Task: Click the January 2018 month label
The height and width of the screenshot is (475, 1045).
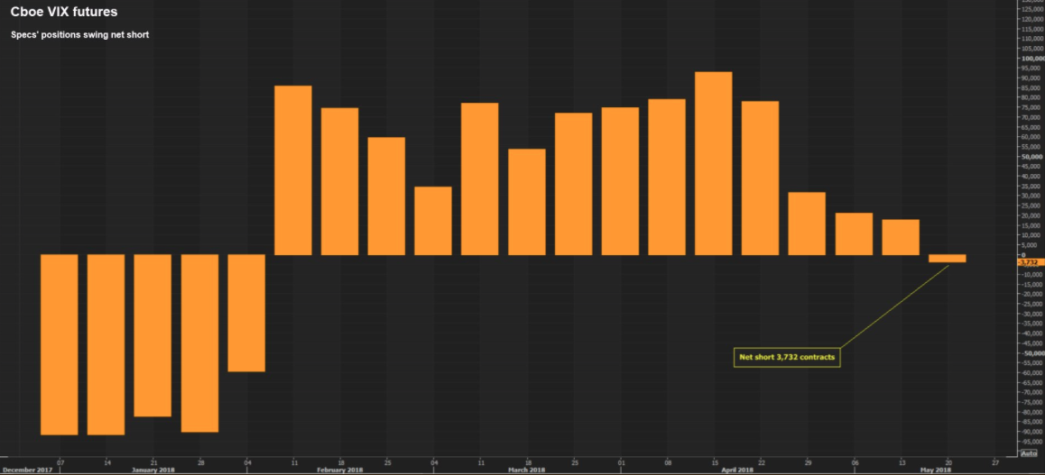Action: pyautogui.click(x=153, y=470)
